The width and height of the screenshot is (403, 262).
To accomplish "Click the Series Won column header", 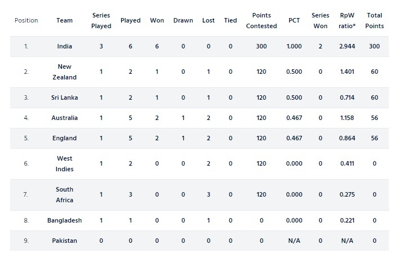I will 321,20.
